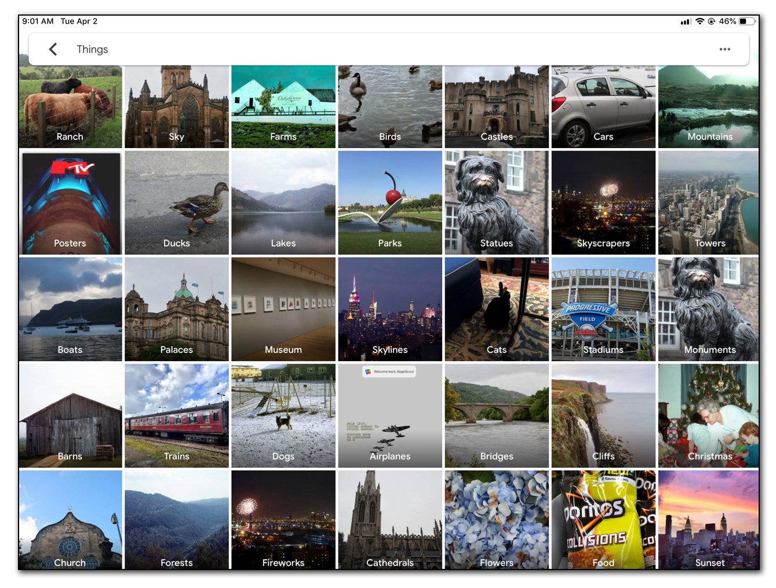Open the Christmas category
The height and width of the screenshot is (588, 776).
708,416
